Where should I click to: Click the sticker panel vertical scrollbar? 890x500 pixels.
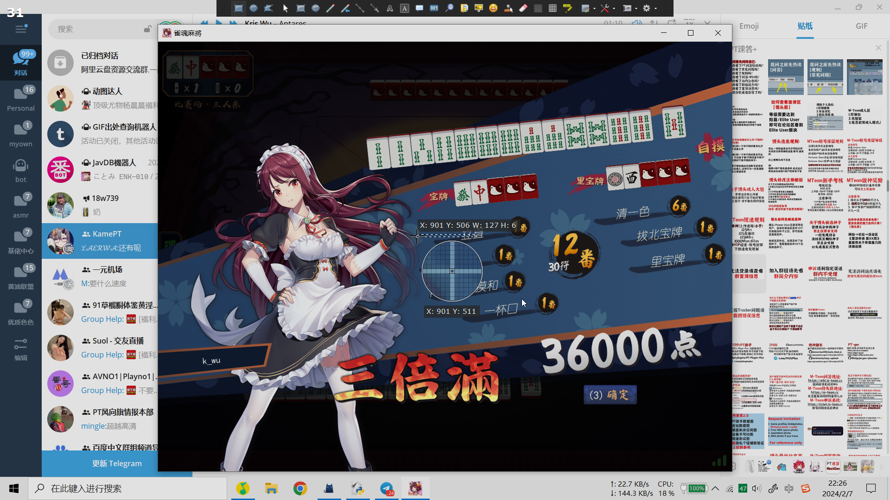tap(887, 186)
